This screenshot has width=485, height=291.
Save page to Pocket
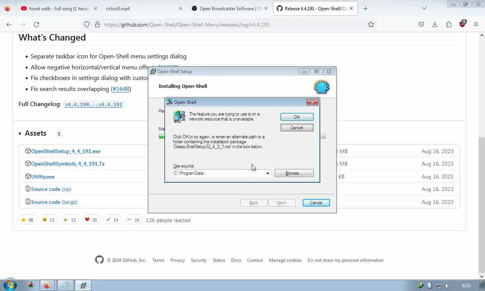pos(421,24)
